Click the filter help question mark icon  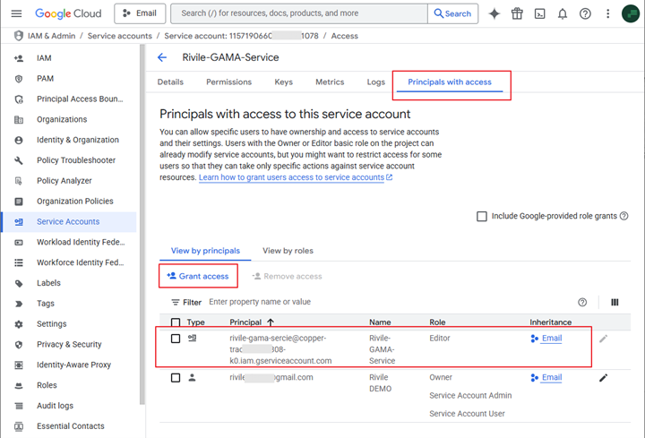pos(582,302)
